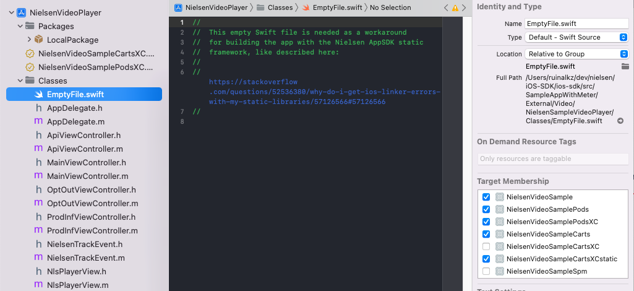Uncheck NielsenVideoSamplePods target membership

(x=486, y=209)
